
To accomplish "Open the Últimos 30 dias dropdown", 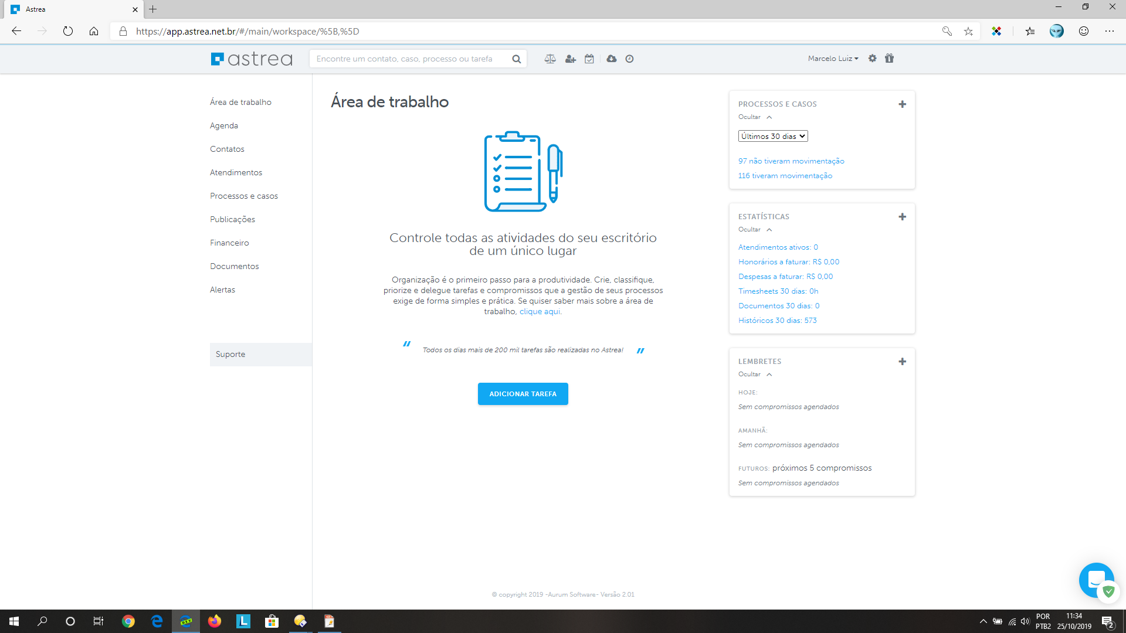I will tap(772, 136).
